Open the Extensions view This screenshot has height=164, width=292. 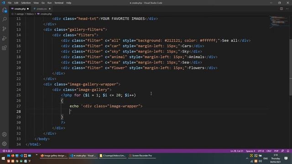pos(5,48)
